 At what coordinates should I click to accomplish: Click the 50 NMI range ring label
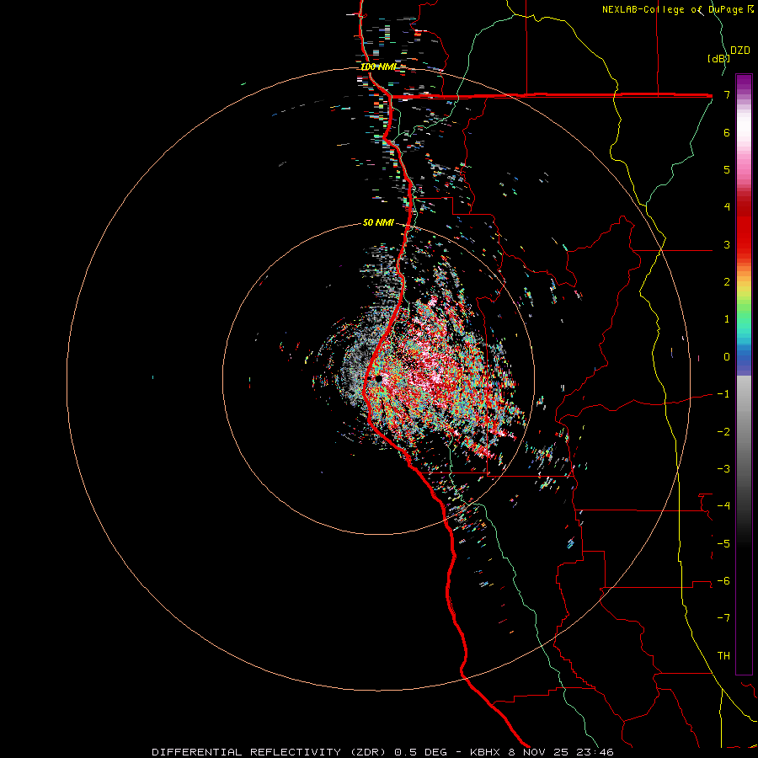coord(378,223)
